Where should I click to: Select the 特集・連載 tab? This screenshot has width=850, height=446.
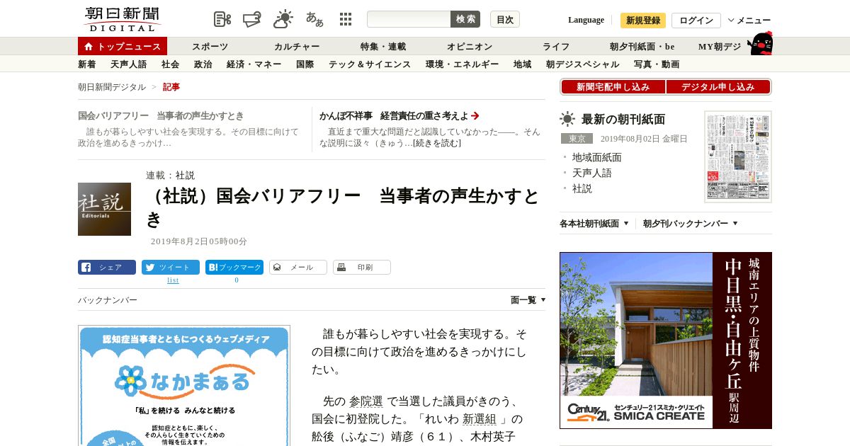[383, 47]
